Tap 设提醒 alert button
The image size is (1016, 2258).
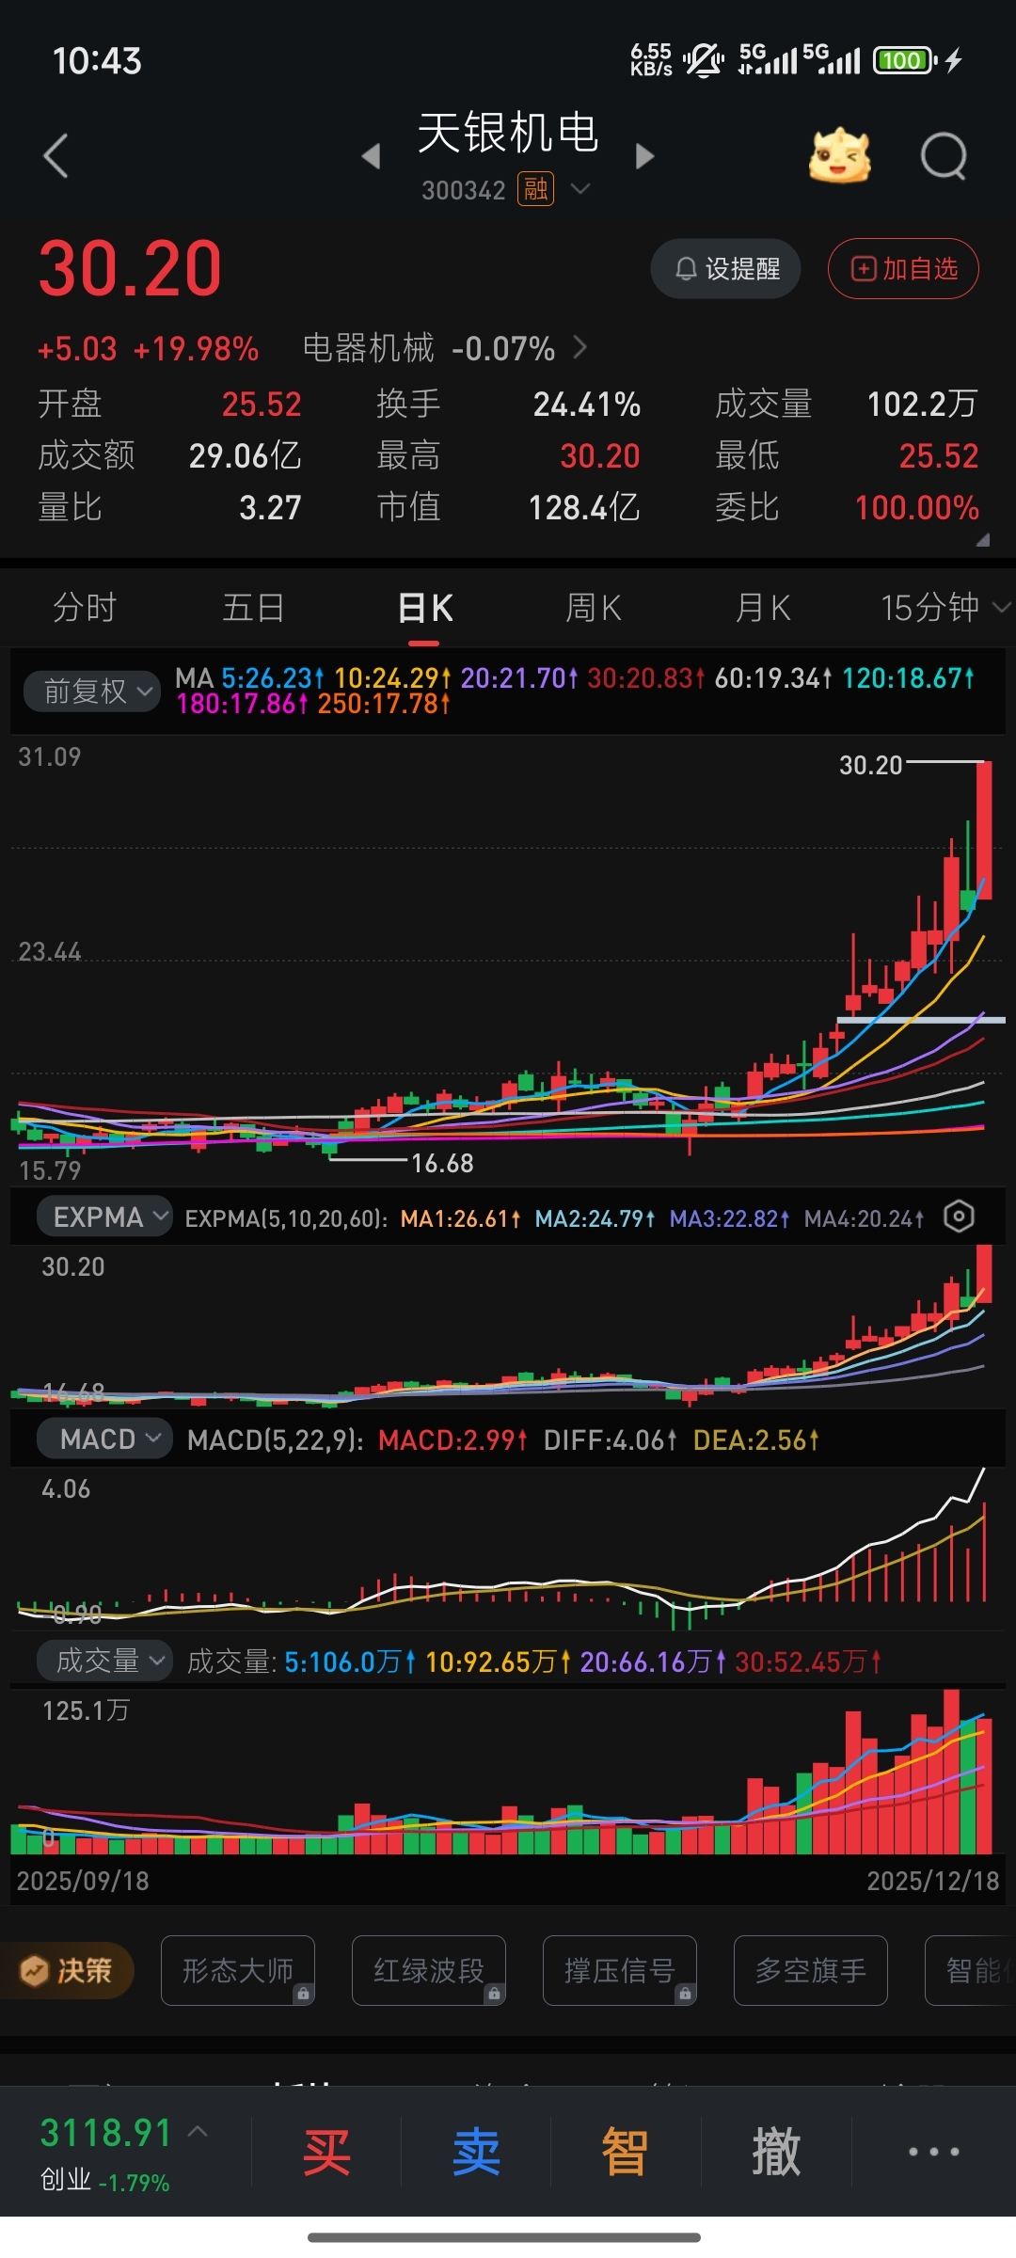coord(725,269)
